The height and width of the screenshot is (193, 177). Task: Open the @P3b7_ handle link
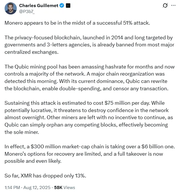pos(26,11)
